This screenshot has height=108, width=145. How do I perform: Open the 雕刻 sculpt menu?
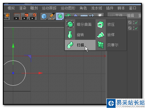pos(34,8)
